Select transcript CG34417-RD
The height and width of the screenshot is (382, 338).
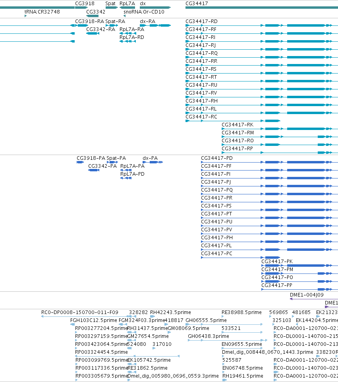tap(201, 21)
